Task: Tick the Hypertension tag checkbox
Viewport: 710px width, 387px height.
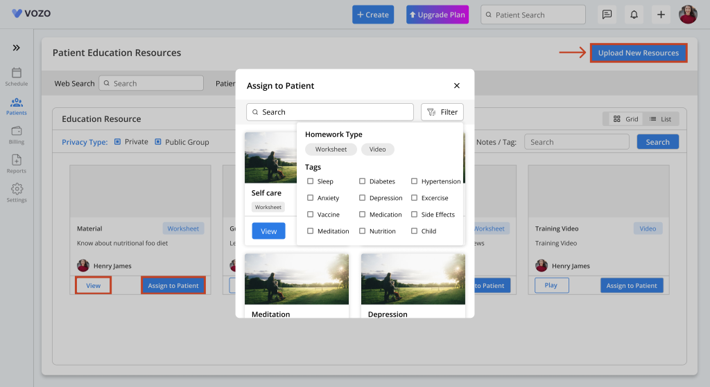Action: [x=415, y=181]
